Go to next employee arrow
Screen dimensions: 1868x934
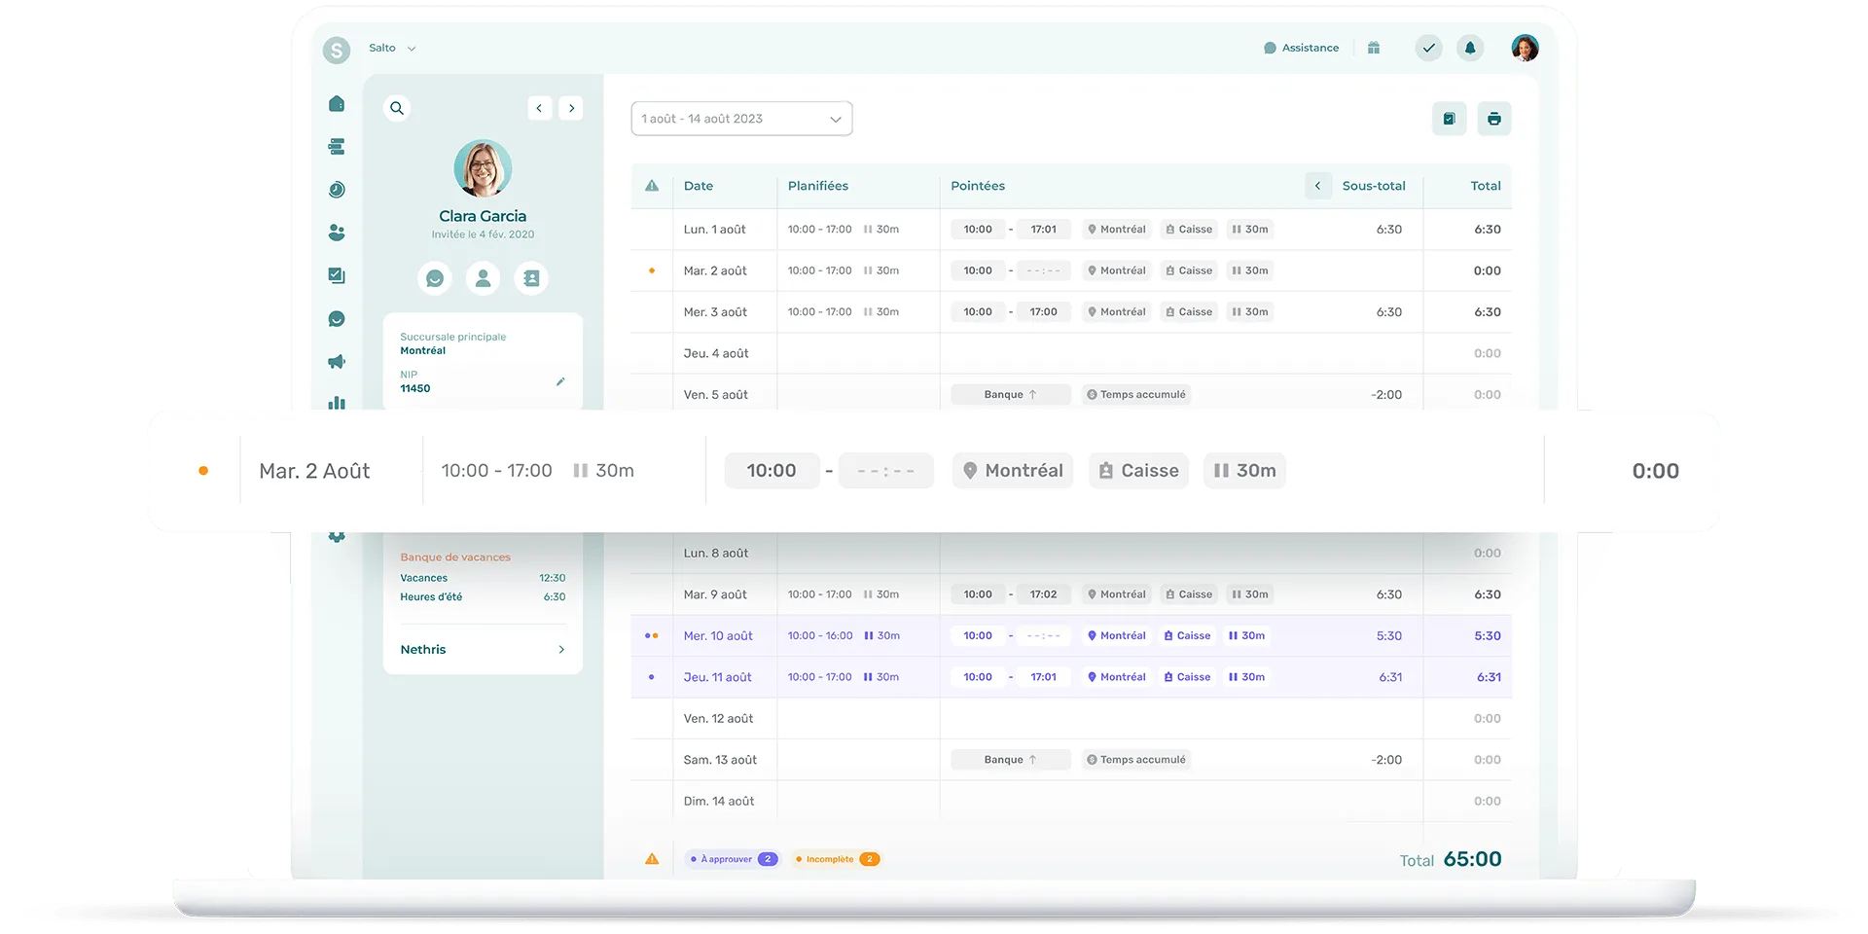click(x=571, y=108)
